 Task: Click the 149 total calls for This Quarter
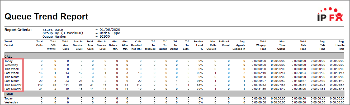tap(40, 85)
